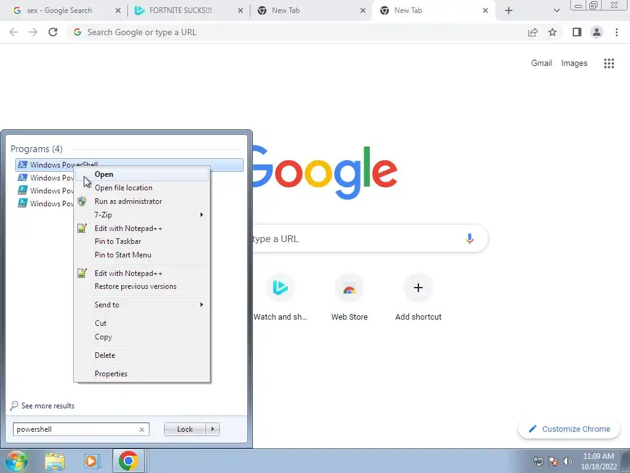Choose Cut from context menu
Viewport: 630px width, 473px height.
[142, 323]
